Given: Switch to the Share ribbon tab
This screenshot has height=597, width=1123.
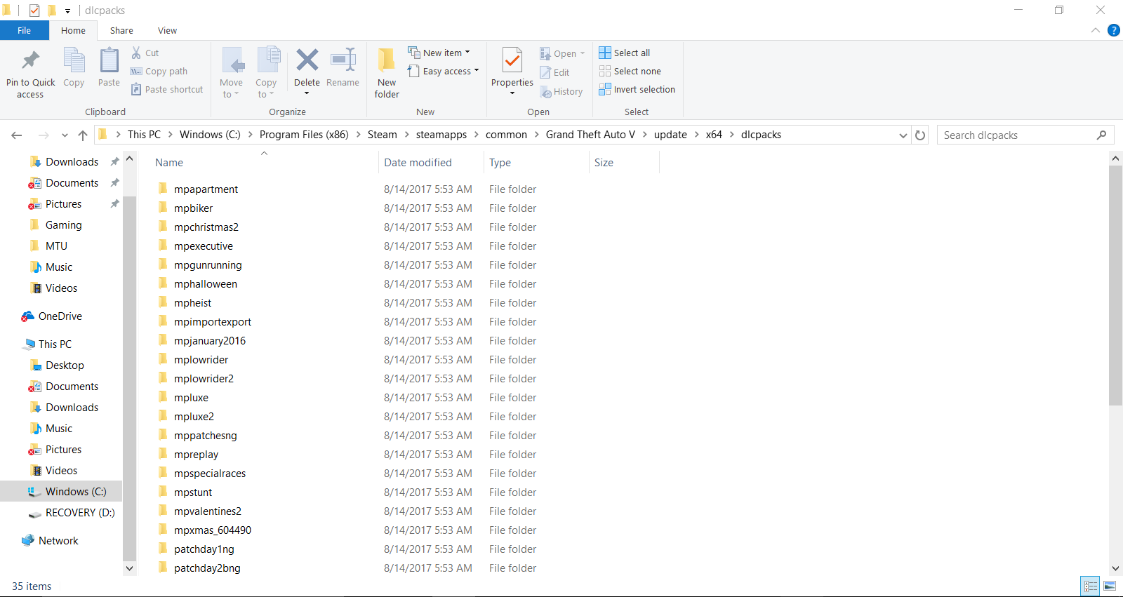Looking at the screenshot, I should [121, 30].
